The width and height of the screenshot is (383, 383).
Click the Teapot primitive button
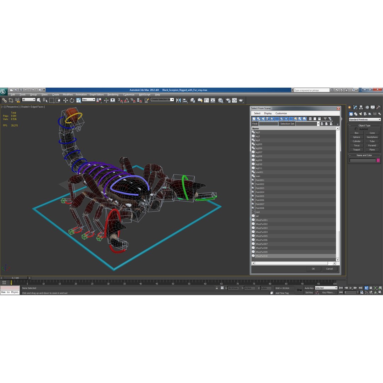pos(356,150)
